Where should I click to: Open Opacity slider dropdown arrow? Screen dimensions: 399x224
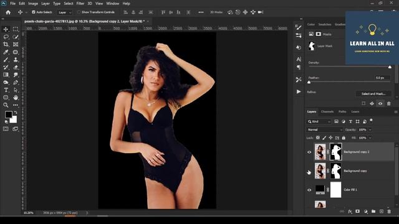[x=370, y=130]
